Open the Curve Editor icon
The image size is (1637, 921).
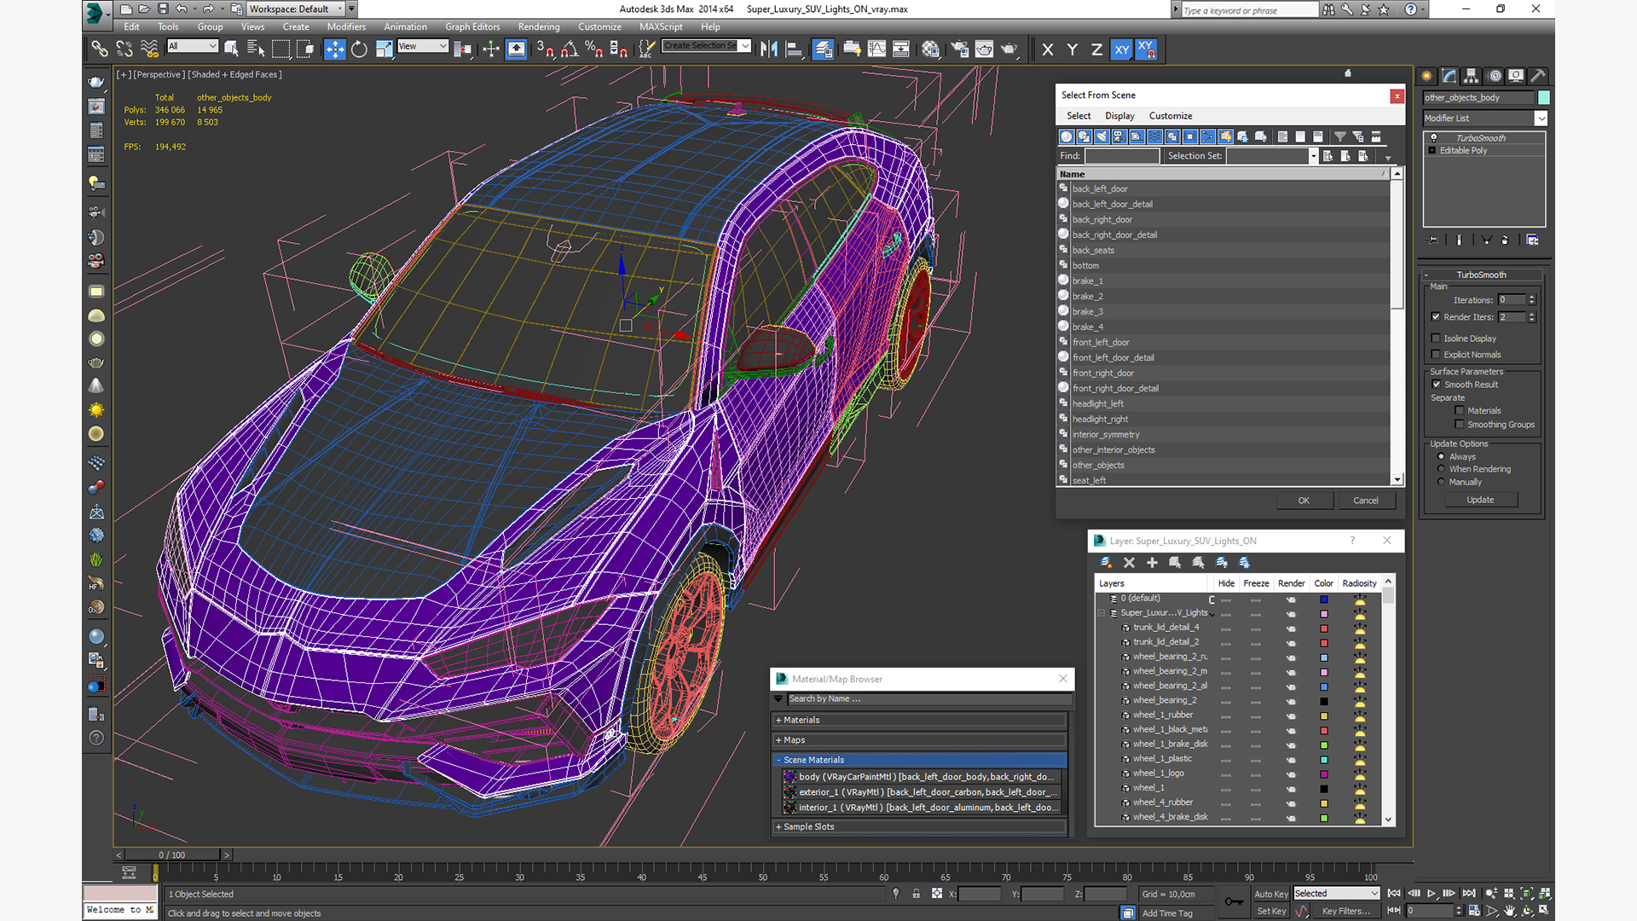point(876,49)
